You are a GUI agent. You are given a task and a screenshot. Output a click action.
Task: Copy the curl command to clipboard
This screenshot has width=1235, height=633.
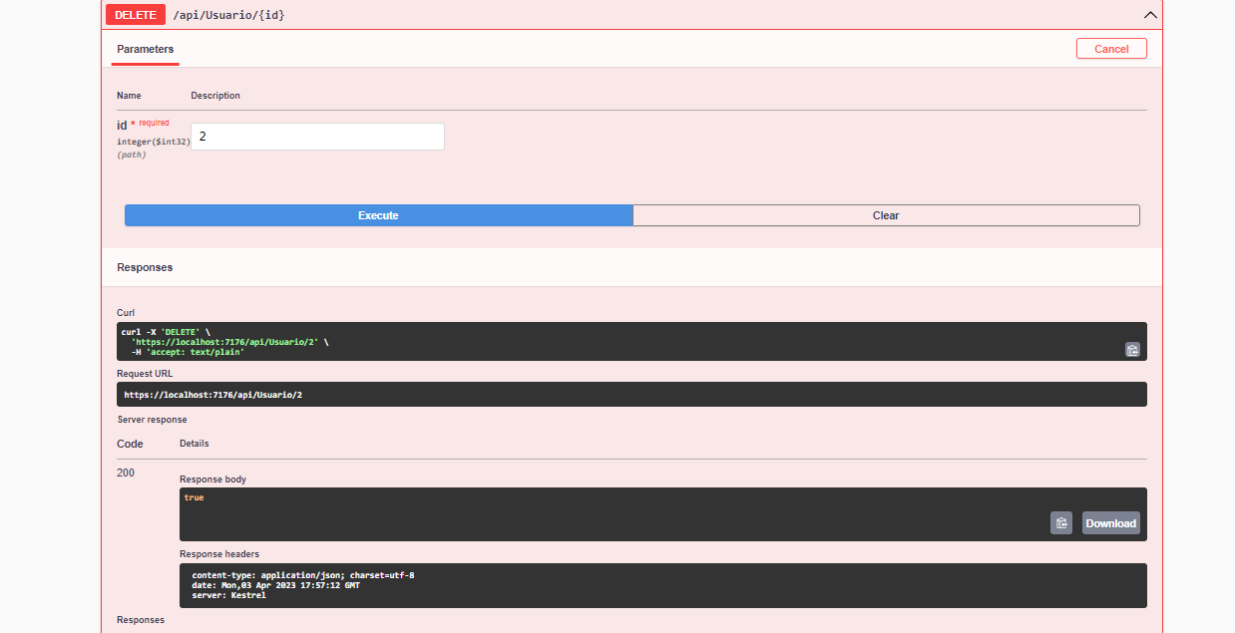(x=1132, y=349)
